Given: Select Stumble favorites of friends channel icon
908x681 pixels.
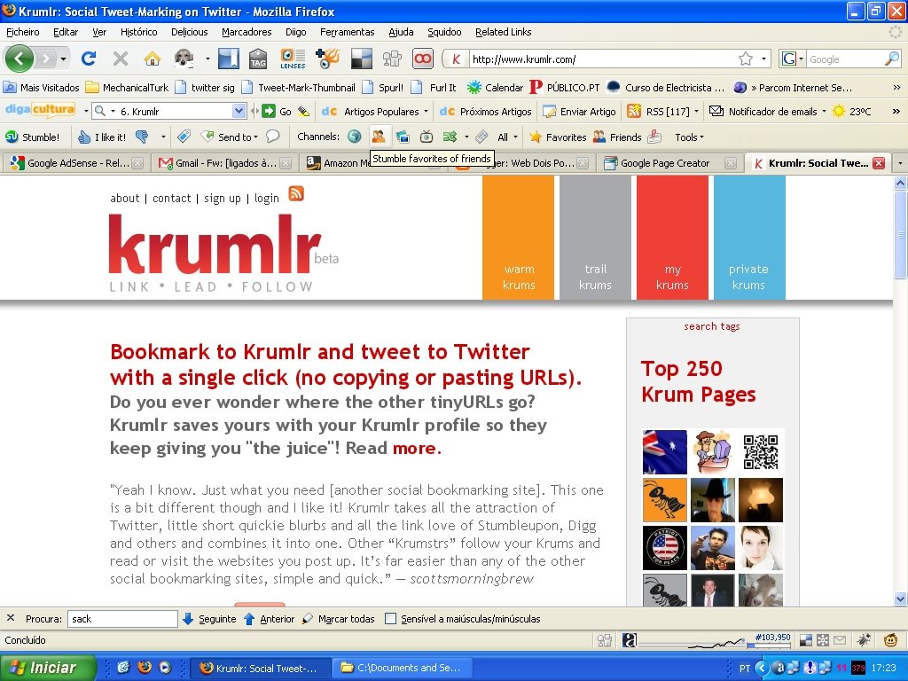Looking at the screenshot, I should click(379, 137).
